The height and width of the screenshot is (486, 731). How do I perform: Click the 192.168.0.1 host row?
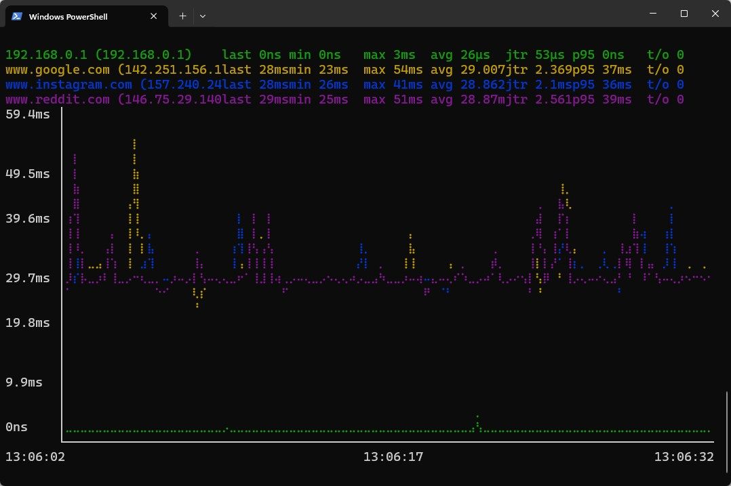click(x=344, y=55)
